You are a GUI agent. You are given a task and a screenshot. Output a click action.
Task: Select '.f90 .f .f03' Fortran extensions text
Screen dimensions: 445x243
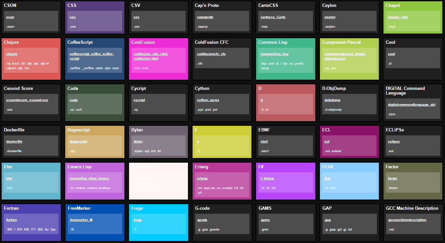[31, 229]
